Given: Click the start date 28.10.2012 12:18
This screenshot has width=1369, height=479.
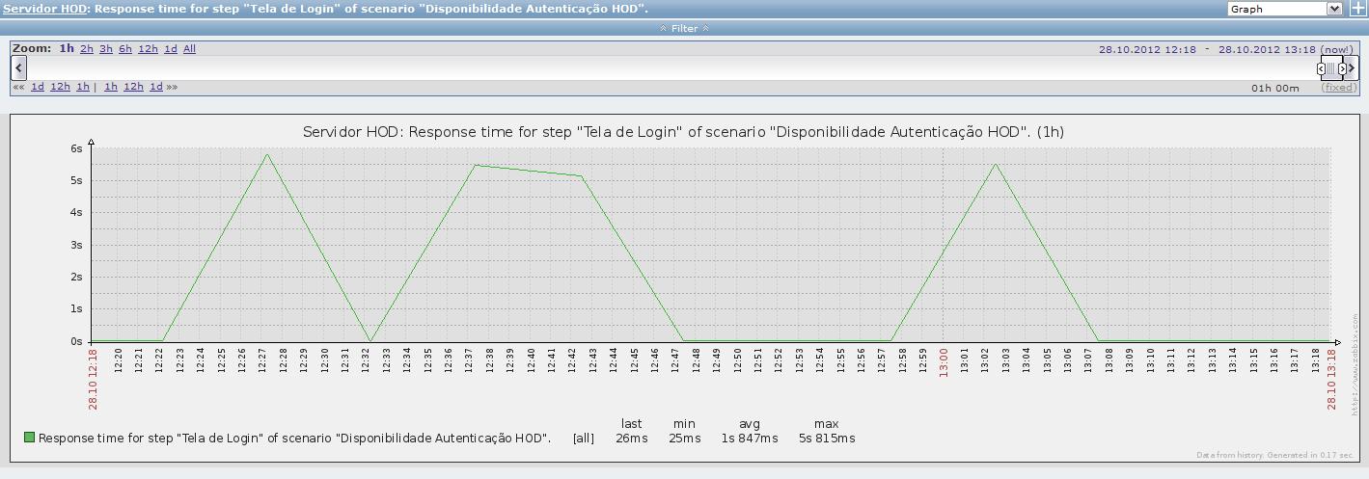Looking at the screenshot, I should [x=1147, y=49].
